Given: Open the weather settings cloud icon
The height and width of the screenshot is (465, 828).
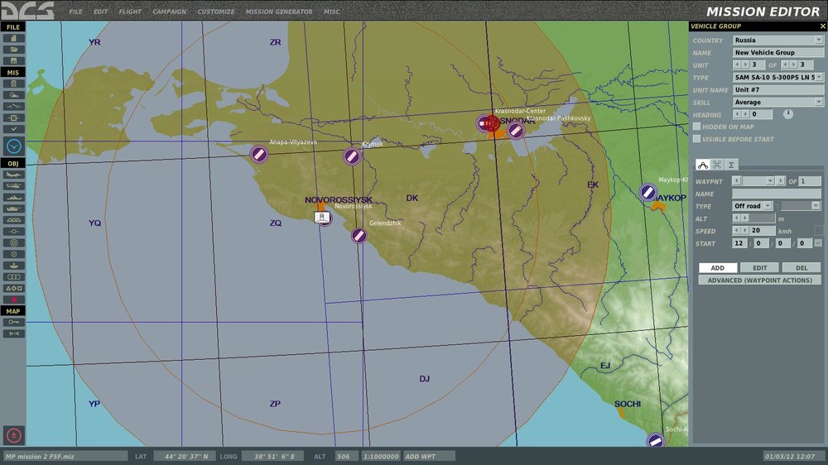Looking at the screenshot, I should point(14,95).
